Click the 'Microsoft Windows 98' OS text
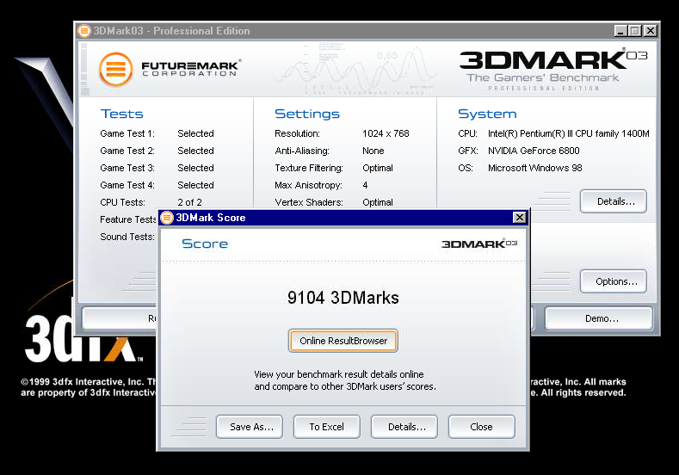This screenshot has height=475, width=679. tap(534, 168)
